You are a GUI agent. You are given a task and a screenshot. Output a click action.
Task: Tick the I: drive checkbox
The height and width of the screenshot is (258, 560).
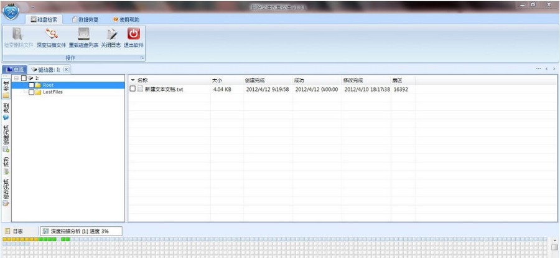24,78
